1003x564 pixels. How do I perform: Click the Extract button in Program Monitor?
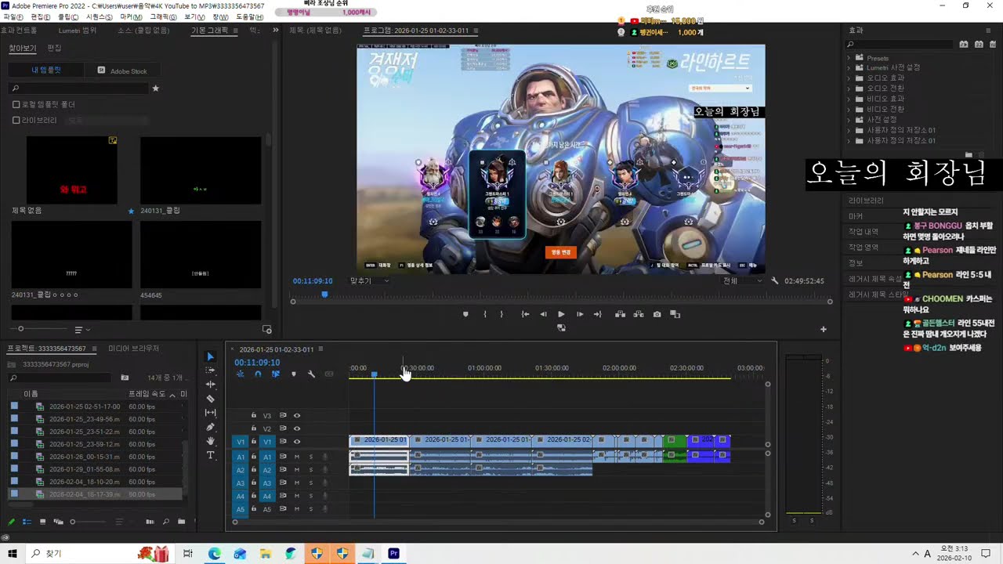pyautogui.click(x=639, y=314)
